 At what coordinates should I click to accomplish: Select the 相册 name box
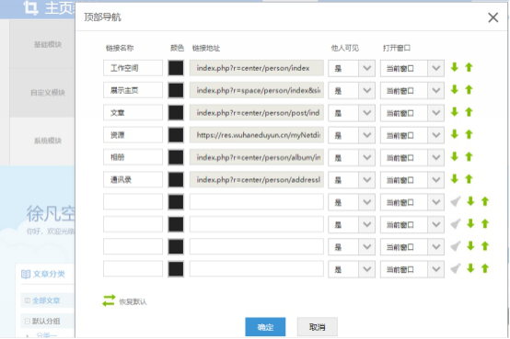click(133, 157)
